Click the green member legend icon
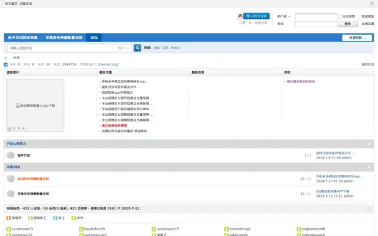The image size is (378, 236). pos(74,218)
